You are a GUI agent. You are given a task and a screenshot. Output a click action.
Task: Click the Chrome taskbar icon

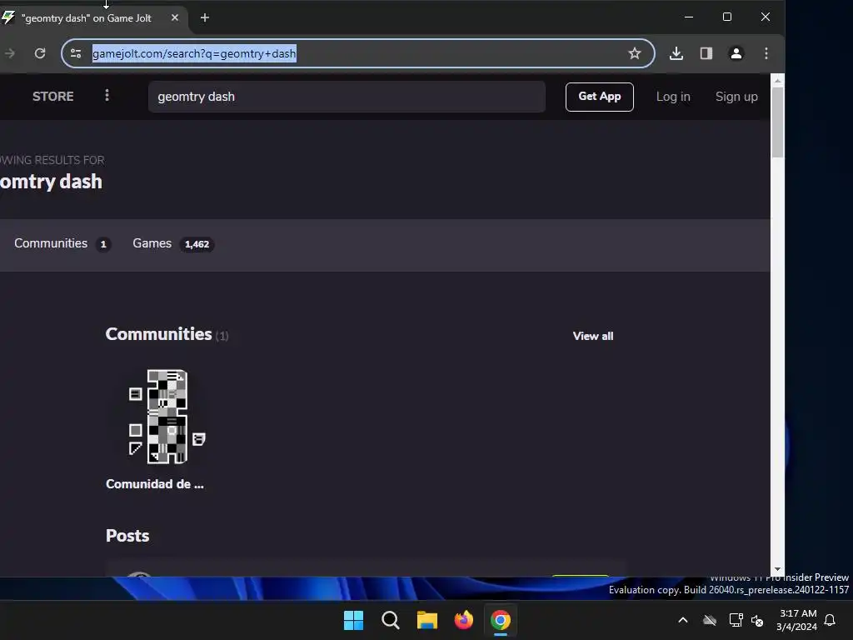(x=501, y=620)
